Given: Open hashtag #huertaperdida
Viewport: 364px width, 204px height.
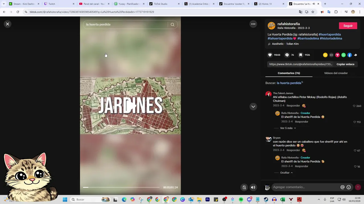Looking at the screenshot, I should pos(330,34).
